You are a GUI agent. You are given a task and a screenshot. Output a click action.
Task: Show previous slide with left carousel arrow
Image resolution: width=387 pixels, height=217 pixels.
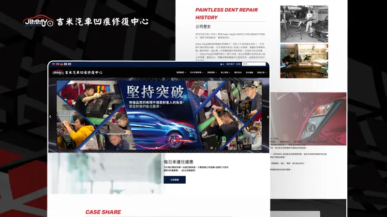point(50,117)
